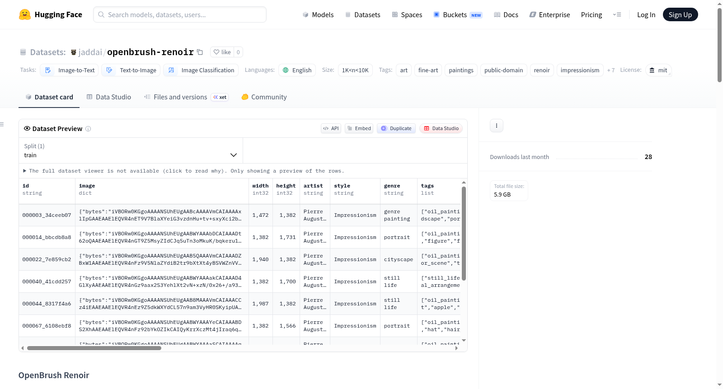The height and width of the screenshot is (389, 723).
Task: Switch to the Data Studio tab
Action: tap(108, 97)
